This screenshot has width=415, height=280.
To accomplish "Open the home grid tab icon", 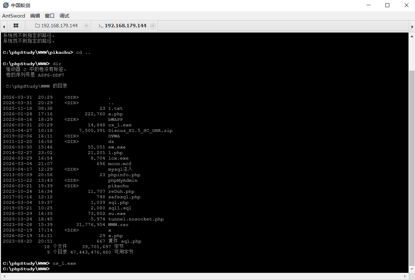I will (x=16, y=25).
